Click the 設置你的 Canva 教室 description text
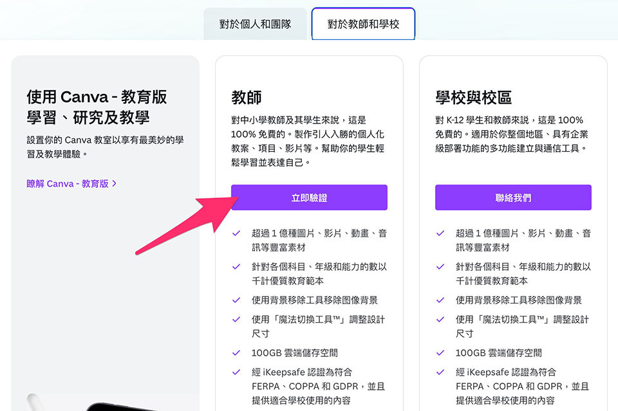 tap(105, 147)
